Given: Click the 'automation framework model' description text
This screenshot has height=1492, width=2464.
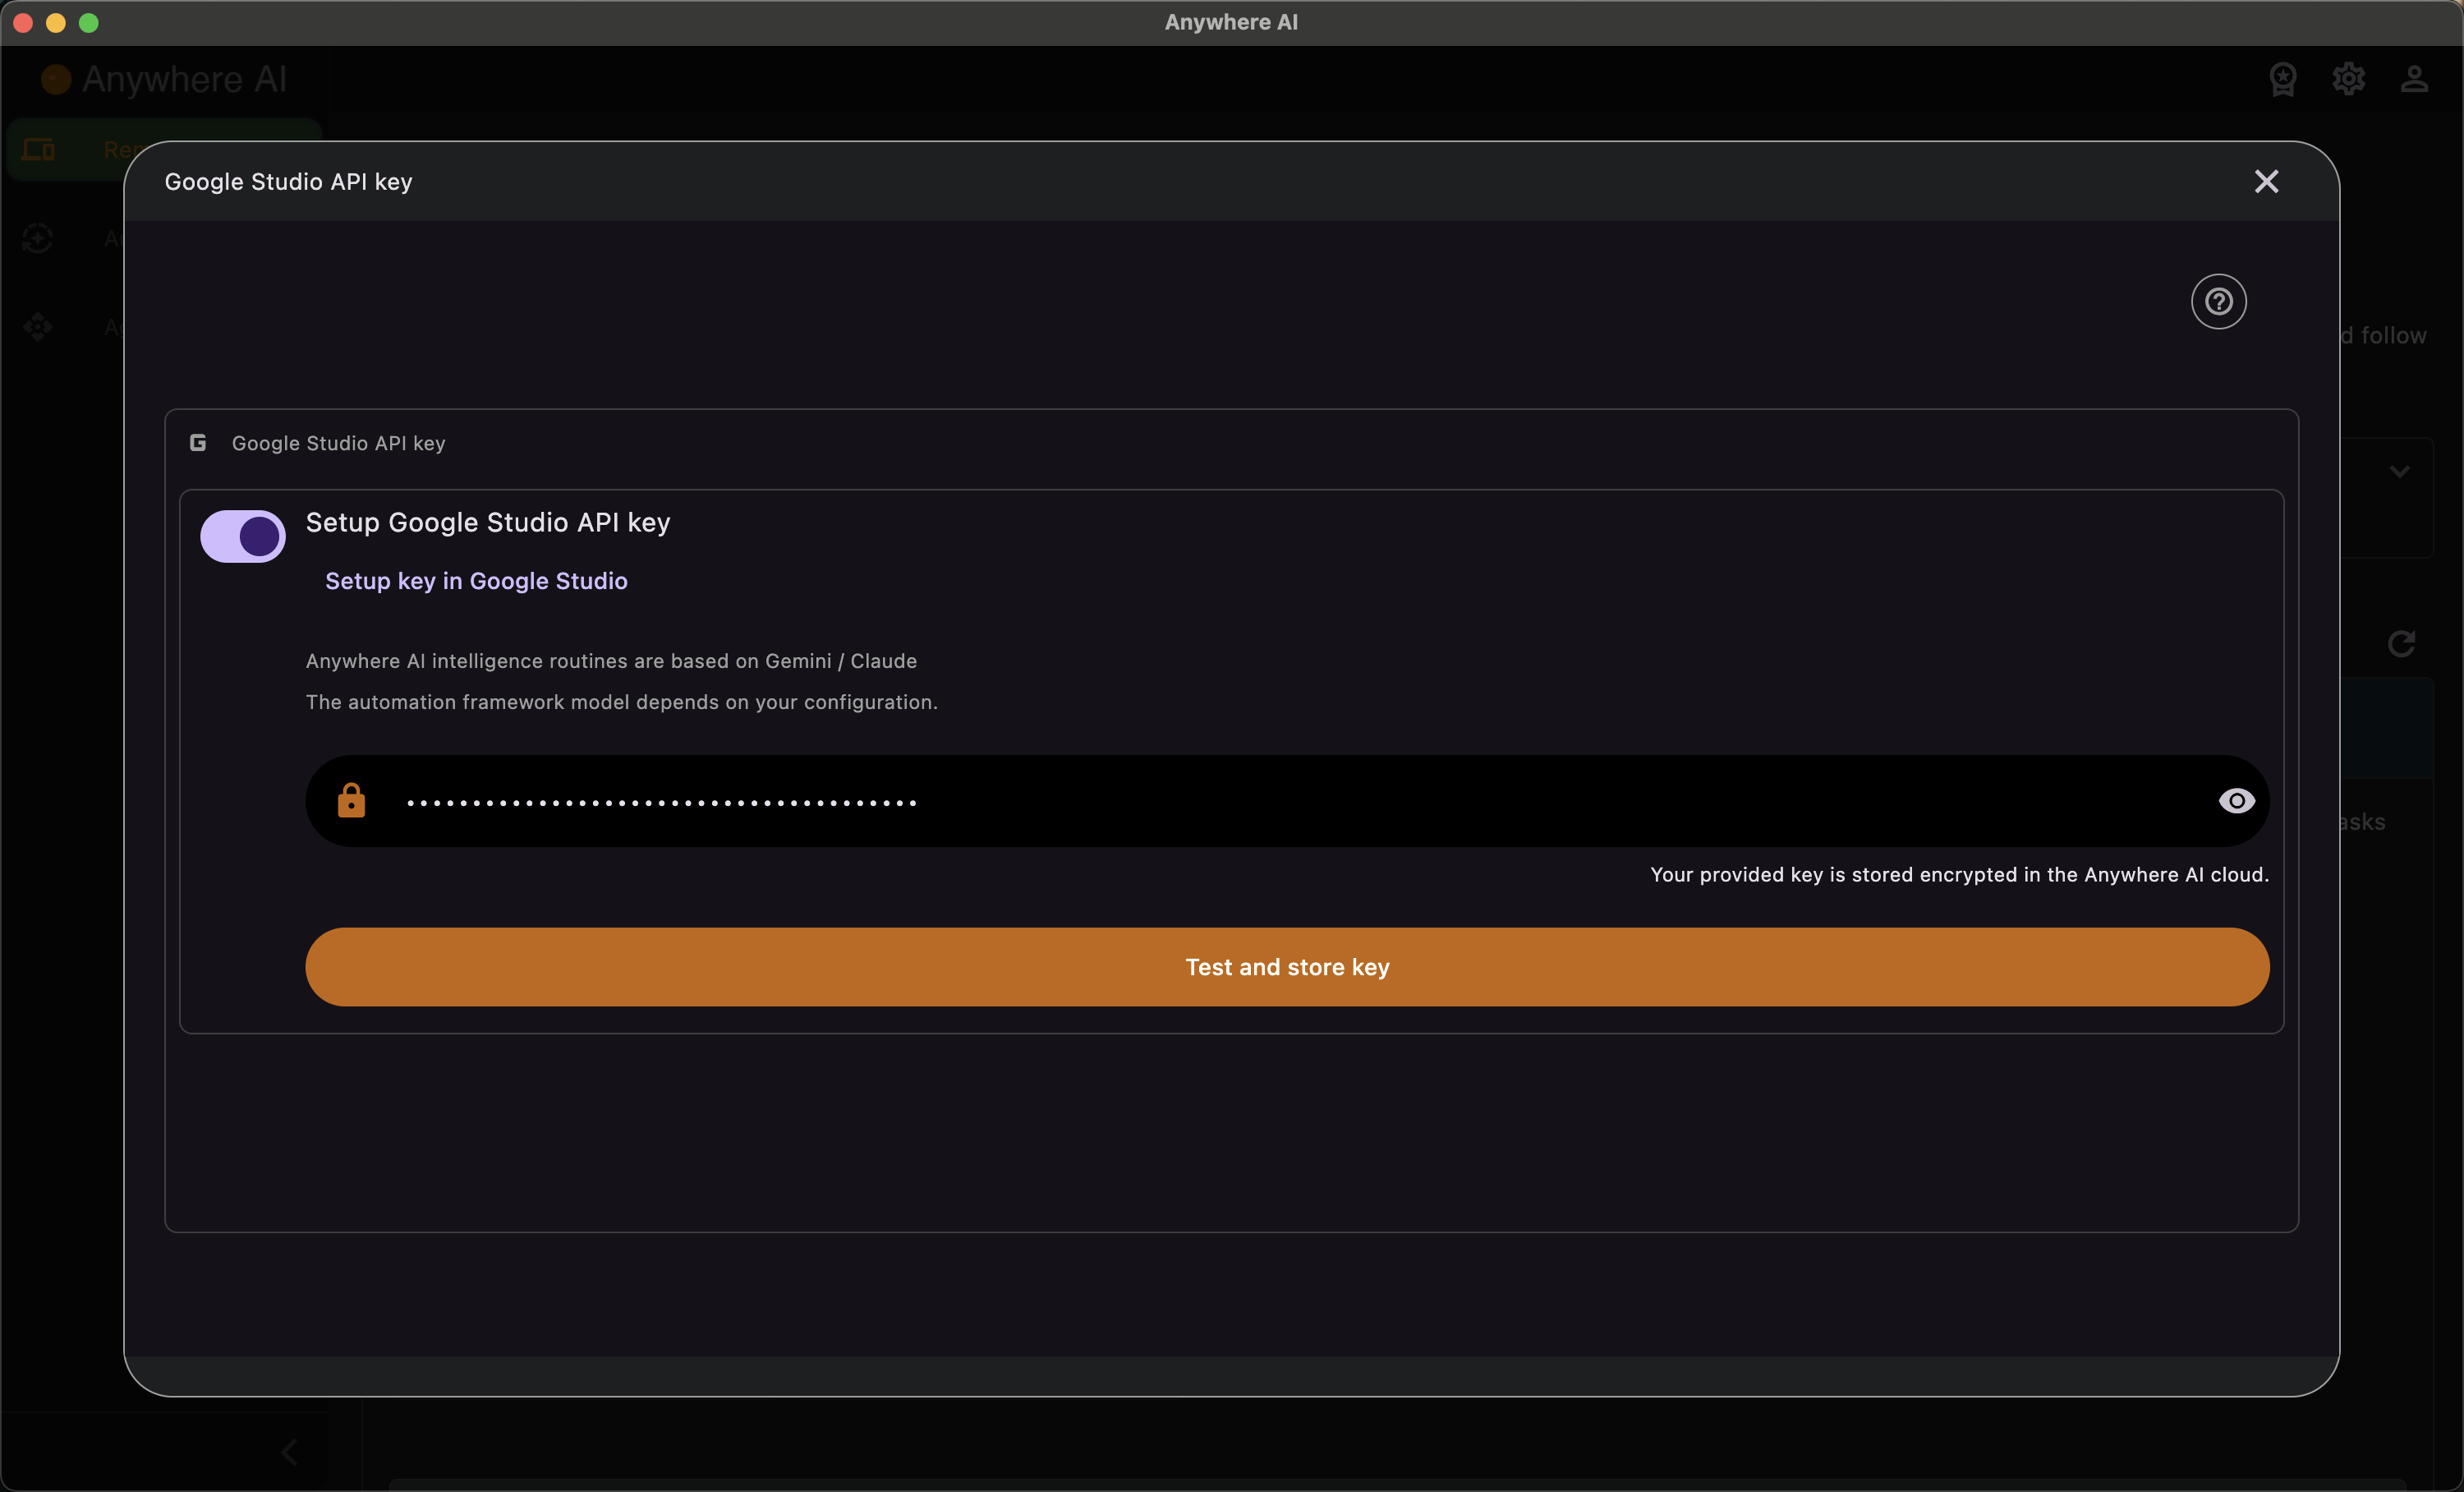Looking at the screenshot, I should pyautogui.click(x=622, y=702).
